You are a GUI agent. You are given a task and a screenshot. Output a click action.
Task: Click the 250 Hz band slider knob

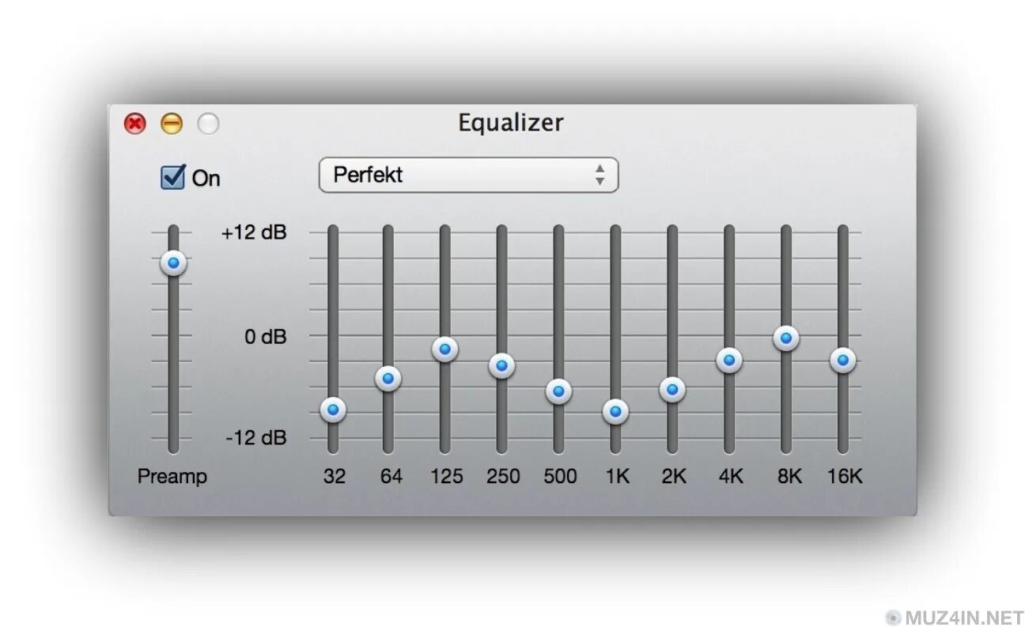(501, 365)
